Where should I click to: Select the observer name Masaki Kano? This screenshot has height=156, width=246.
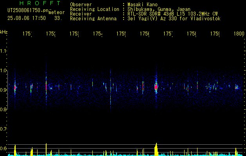tap(142, 4)
